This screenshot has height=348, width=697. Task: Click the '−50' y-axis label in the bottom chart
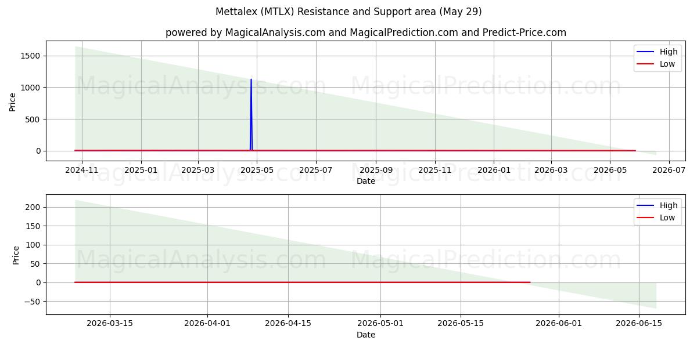[x=32, y=302]
